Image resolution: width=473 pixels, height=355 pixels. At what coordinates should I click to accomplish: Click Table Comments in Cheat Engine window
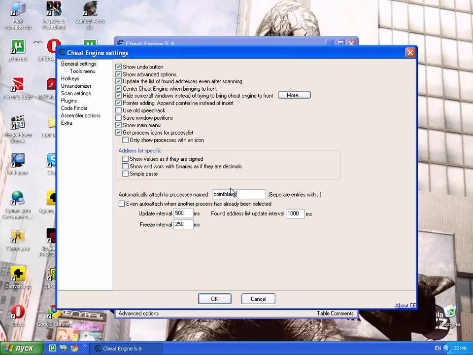(335, 314)
